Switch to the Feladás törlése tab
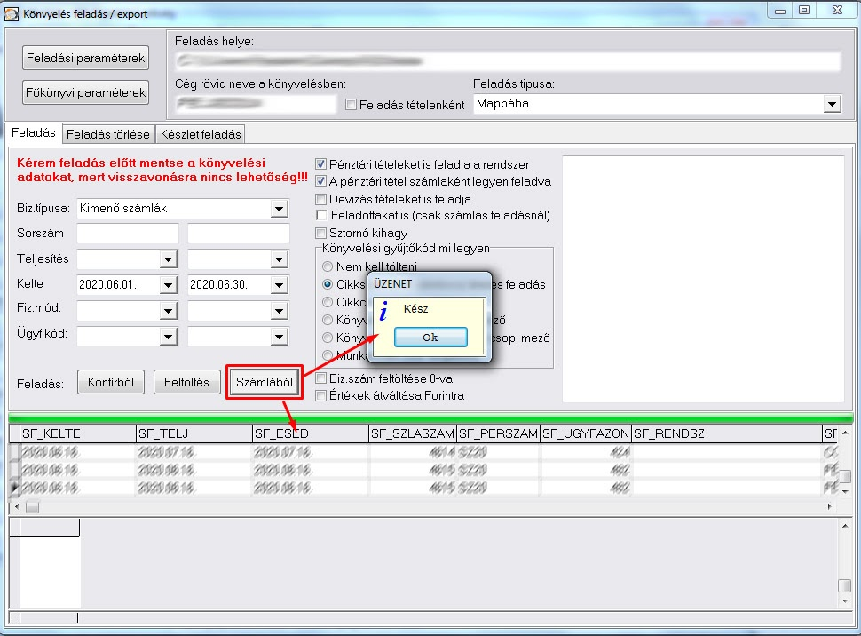The image size is (861, 636). (108, 134)
